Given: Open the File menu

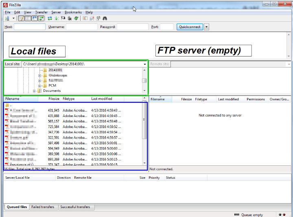Looking at the screenshot, I should [x=8, y=12].
